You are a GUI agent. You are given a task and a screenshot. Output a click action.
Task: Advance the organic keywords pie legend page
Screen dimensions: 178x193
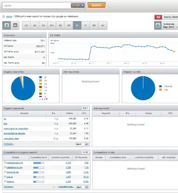click(47, 99)
